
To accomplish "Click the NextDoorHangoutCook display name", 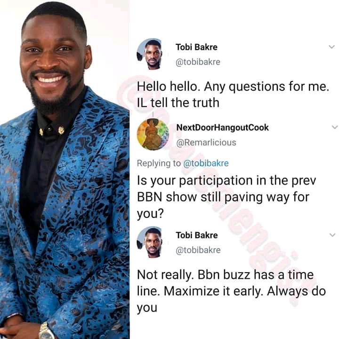I will [x=222, y=128].
